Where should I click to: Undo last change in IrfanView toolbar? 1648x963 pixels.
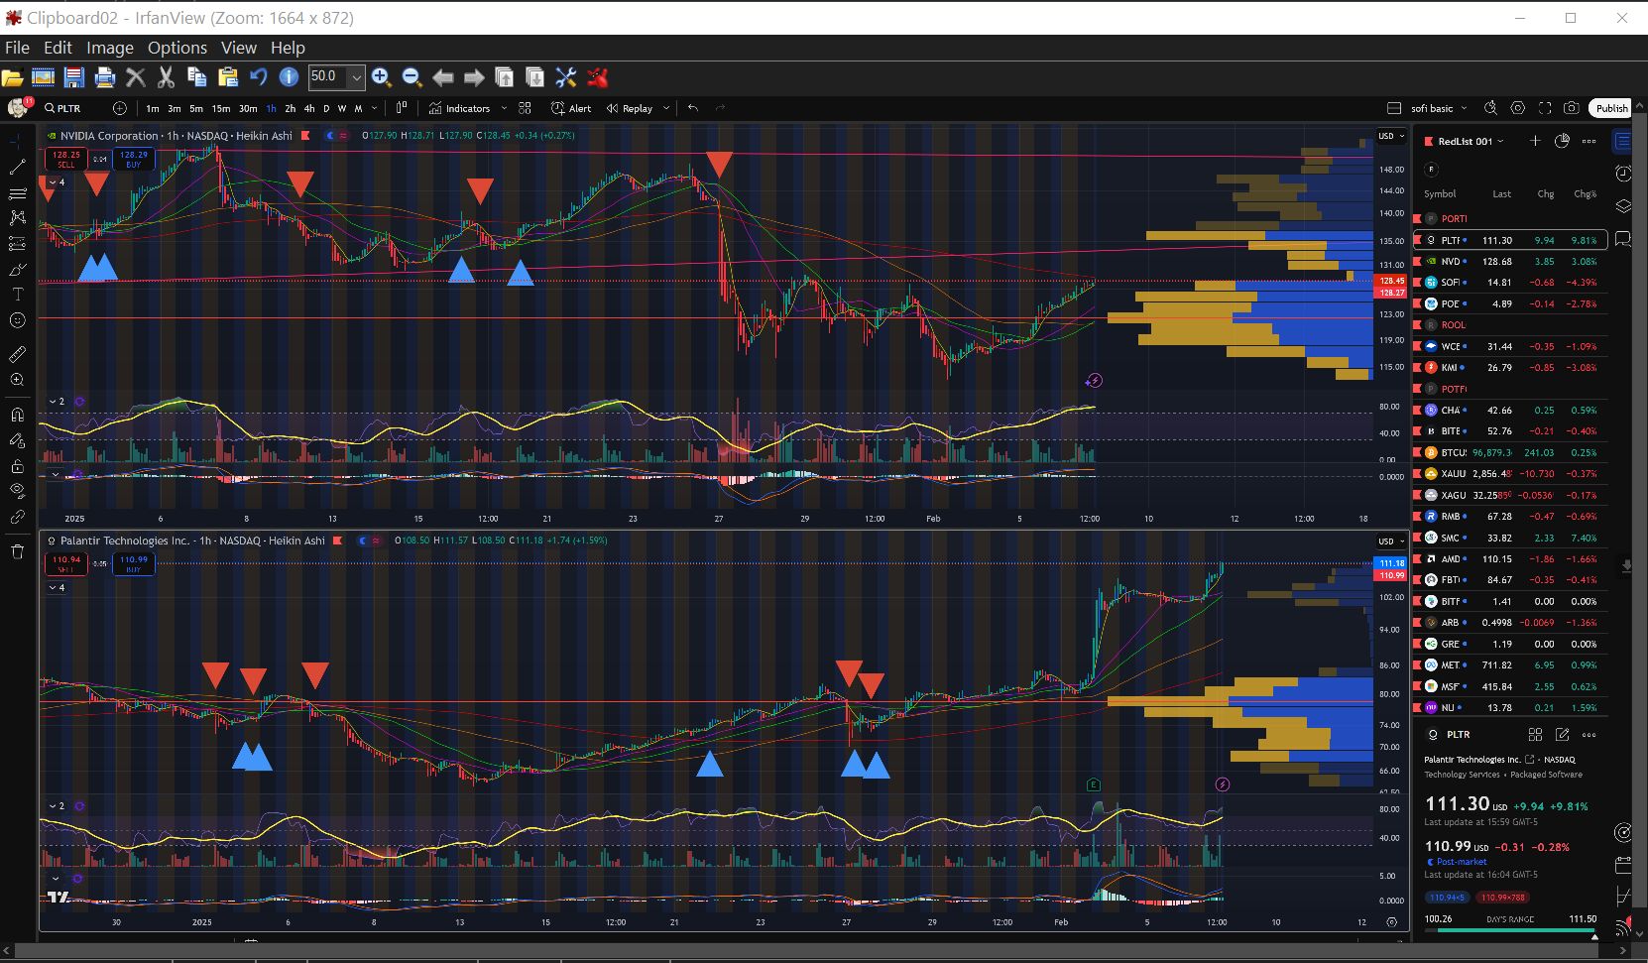point(259,77)
